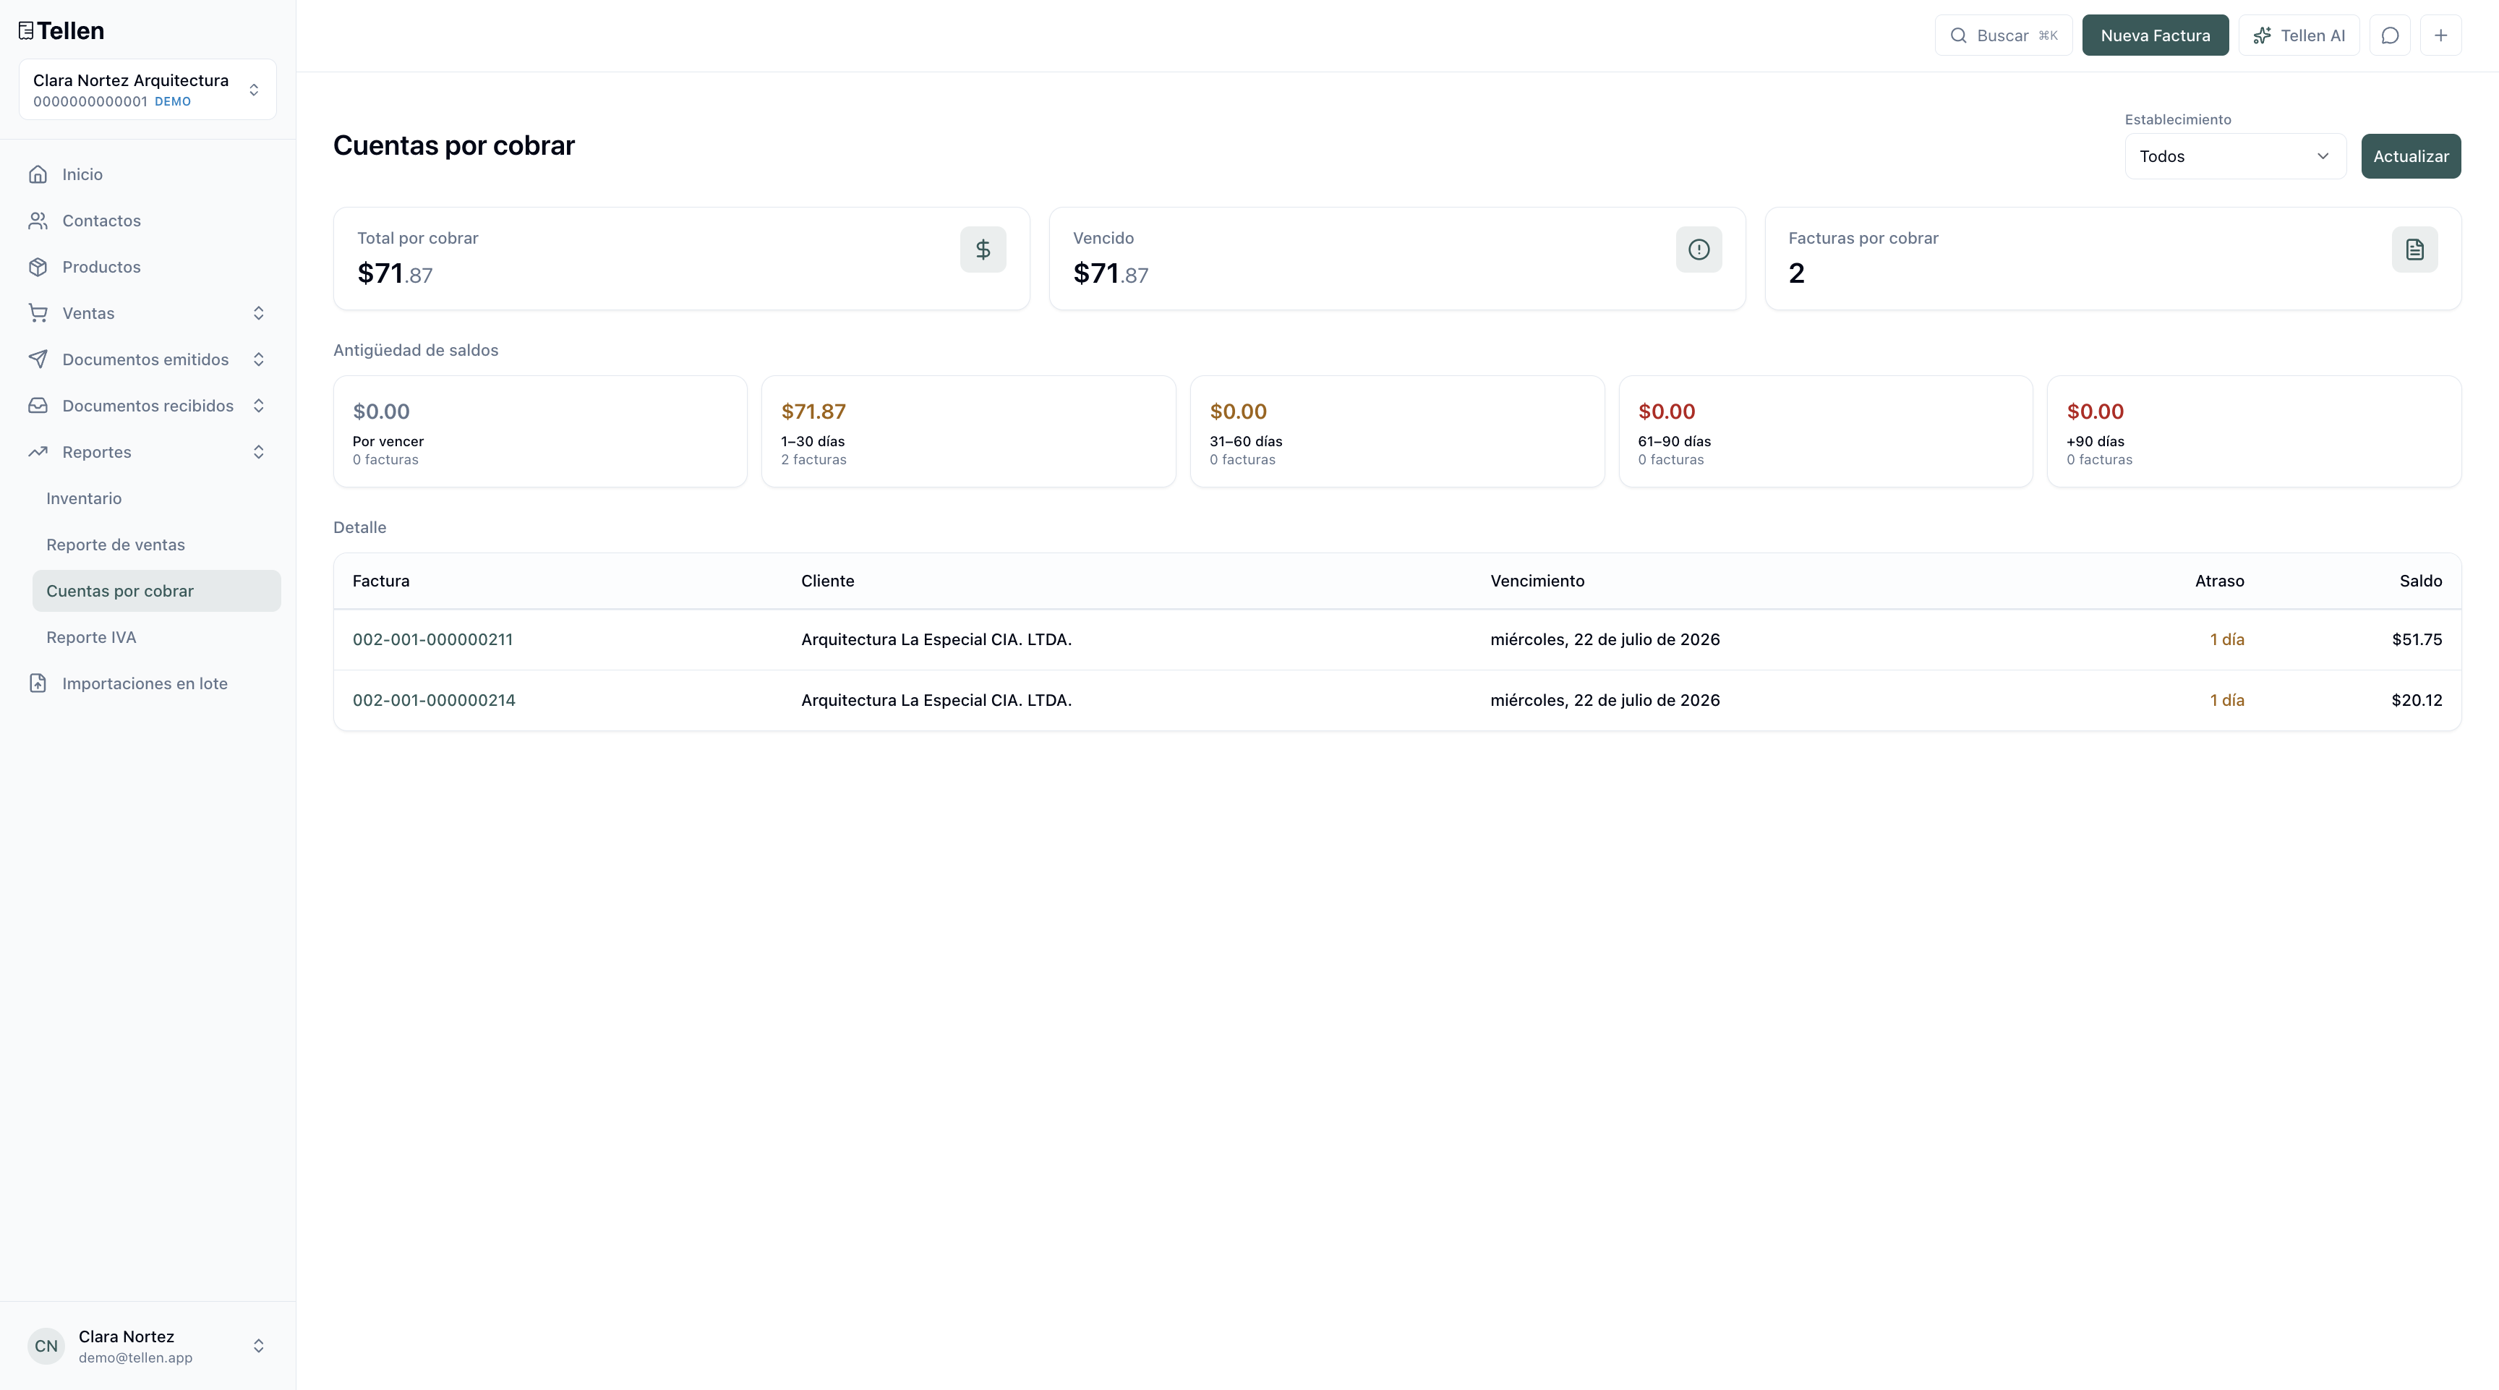Go to Reporte de ventas
2499x1390 pixels.
116,545
